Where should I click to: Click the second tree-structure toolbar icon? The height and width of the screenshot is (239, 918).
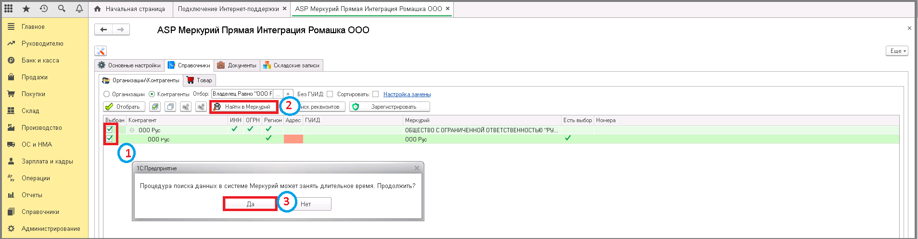coord(201,107)
